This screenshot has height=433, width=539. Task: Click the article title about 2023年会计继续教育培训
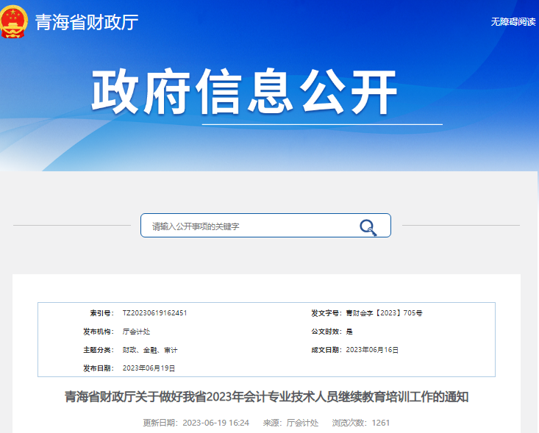[266, 398]
